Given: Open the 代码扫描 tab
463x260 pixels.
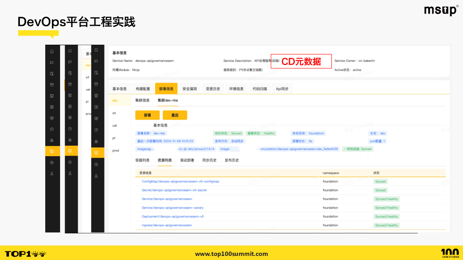Looking at the screenshot, I should pos(259,88).
